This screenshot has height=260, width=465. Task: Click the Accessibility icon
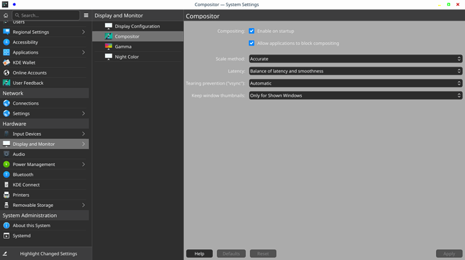coord(6,42)
